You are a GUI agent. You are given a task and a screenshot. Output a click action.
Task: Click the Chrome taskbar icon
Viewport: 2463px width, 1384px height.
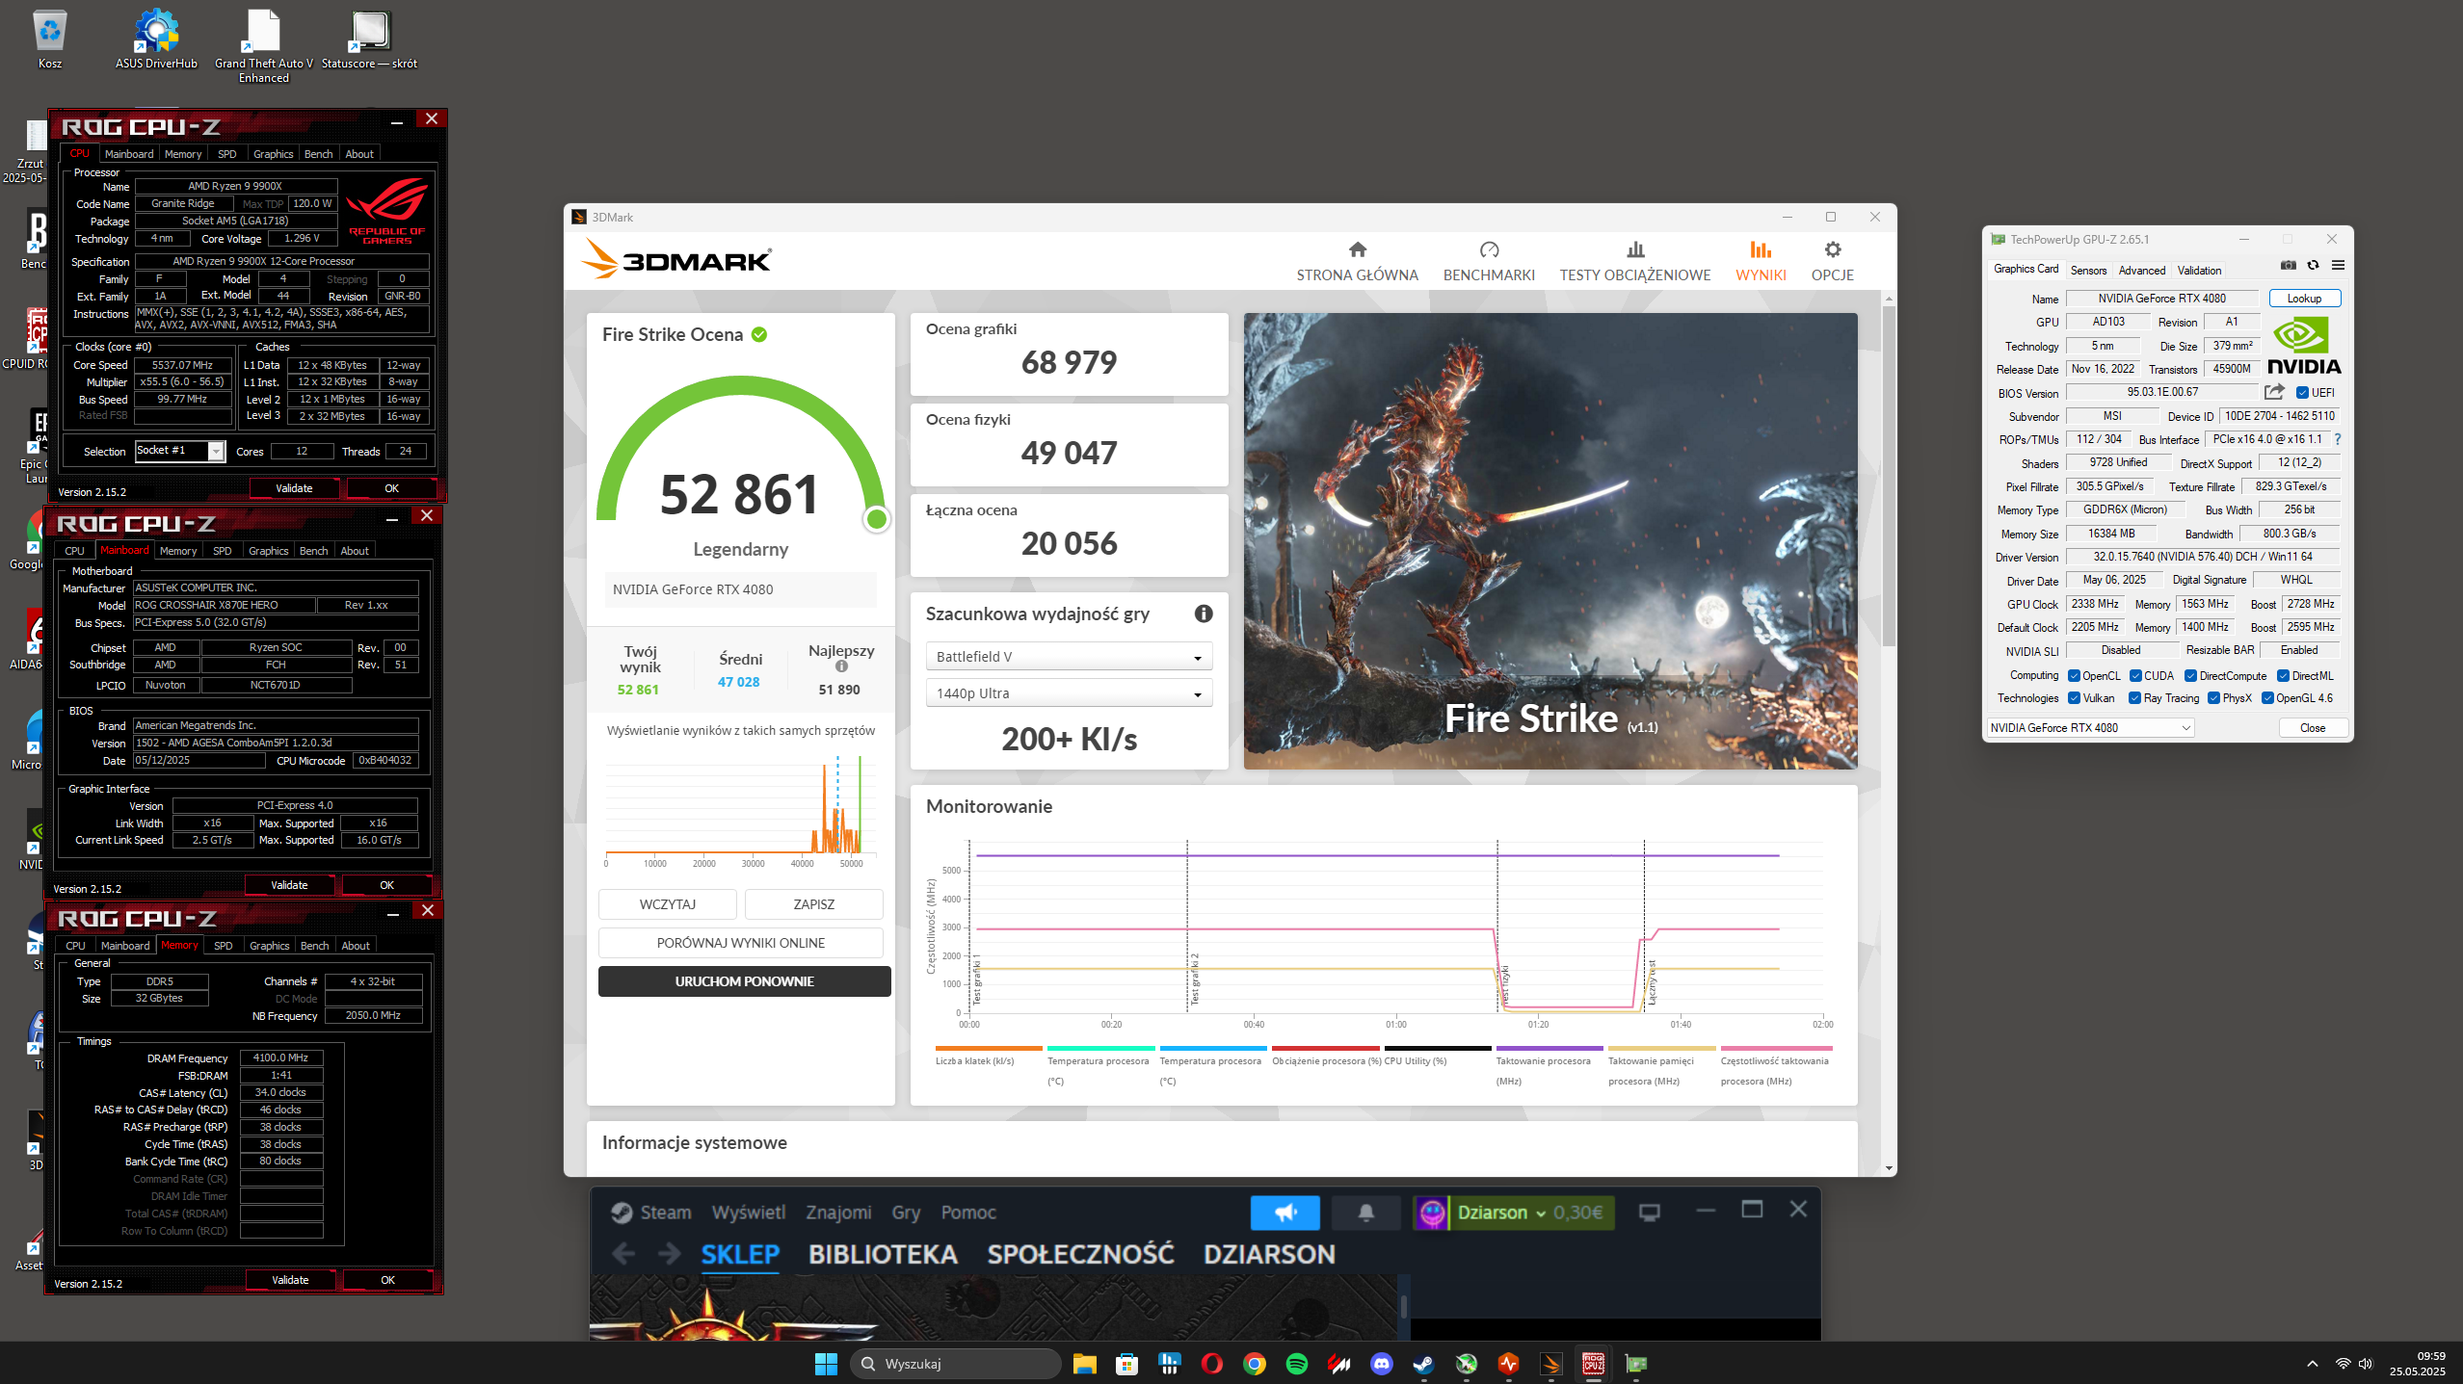(1254, 1364)
